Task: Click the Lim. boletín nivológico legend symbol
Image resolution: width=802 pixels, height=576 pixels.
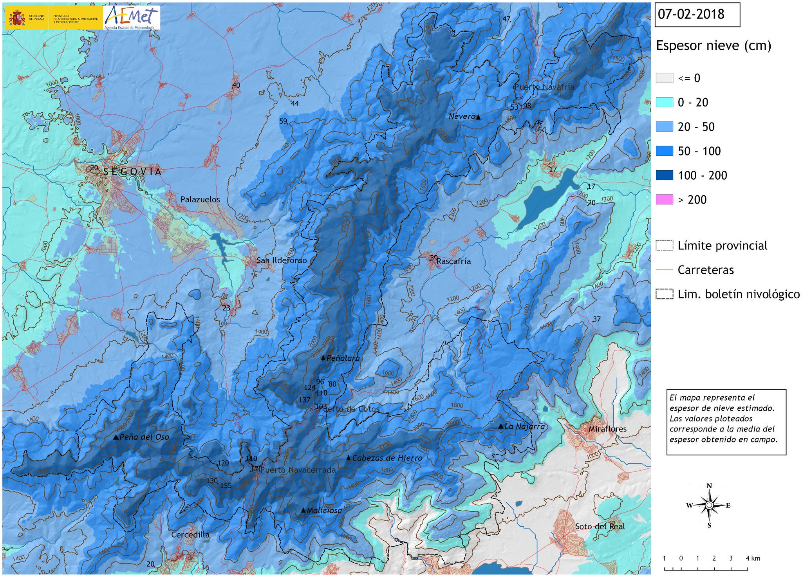Action: click(665, 294)
